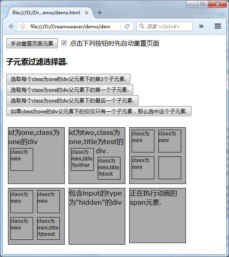The image size is (229, 257).
Task: Reload the page with the refresh icon
Action: click(x=127, y=26)
